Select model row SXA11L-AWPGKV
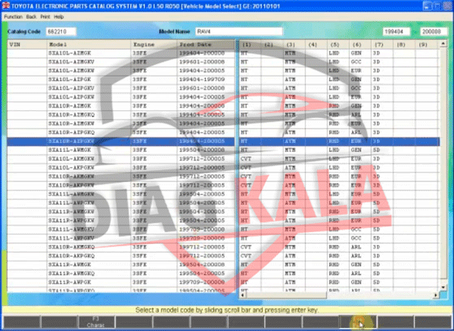The height and width of the screenshot is (331, 454). (223, 238)
